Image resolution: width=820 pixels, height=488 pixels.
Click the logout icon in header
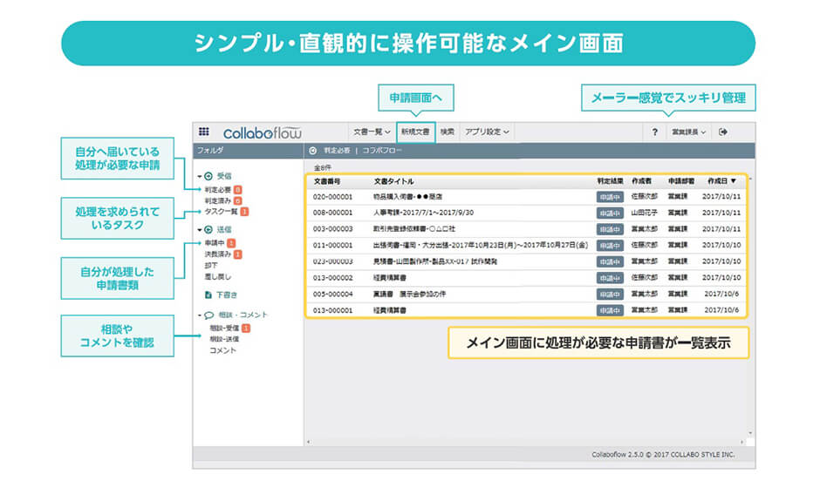722,132
